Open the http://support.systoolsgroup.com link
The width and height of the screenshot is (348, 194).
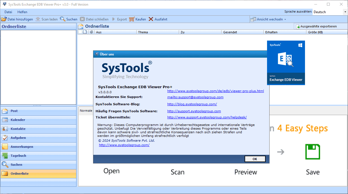pos(194,111)
